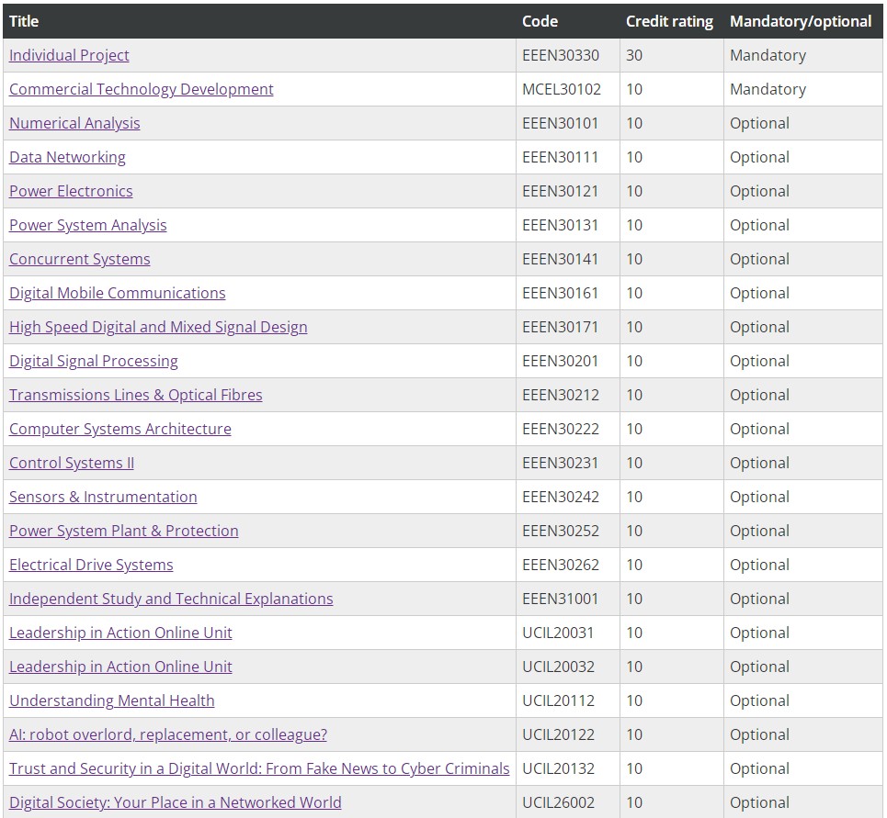Open Power System Analysis link
Image resolution: width=887 pixels, height=818 pixels.
tap(87, 225)
